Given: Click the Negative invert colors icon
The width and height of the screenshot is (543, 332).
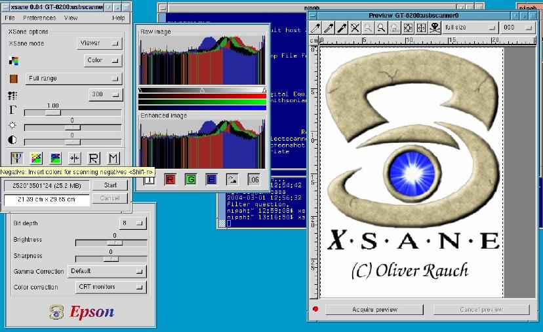Looking at the screenshot, I should [16, 158].
